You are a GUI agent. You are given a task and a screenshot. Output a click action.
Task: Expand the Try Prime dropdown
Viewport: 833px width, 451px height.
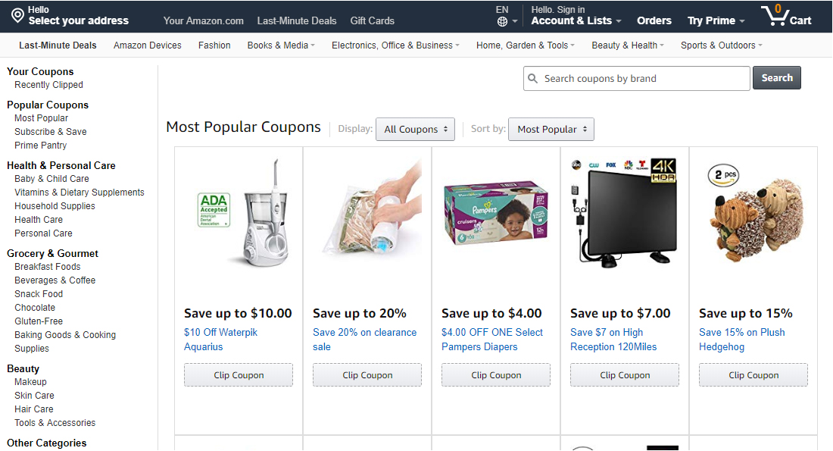tap(716, 20)
